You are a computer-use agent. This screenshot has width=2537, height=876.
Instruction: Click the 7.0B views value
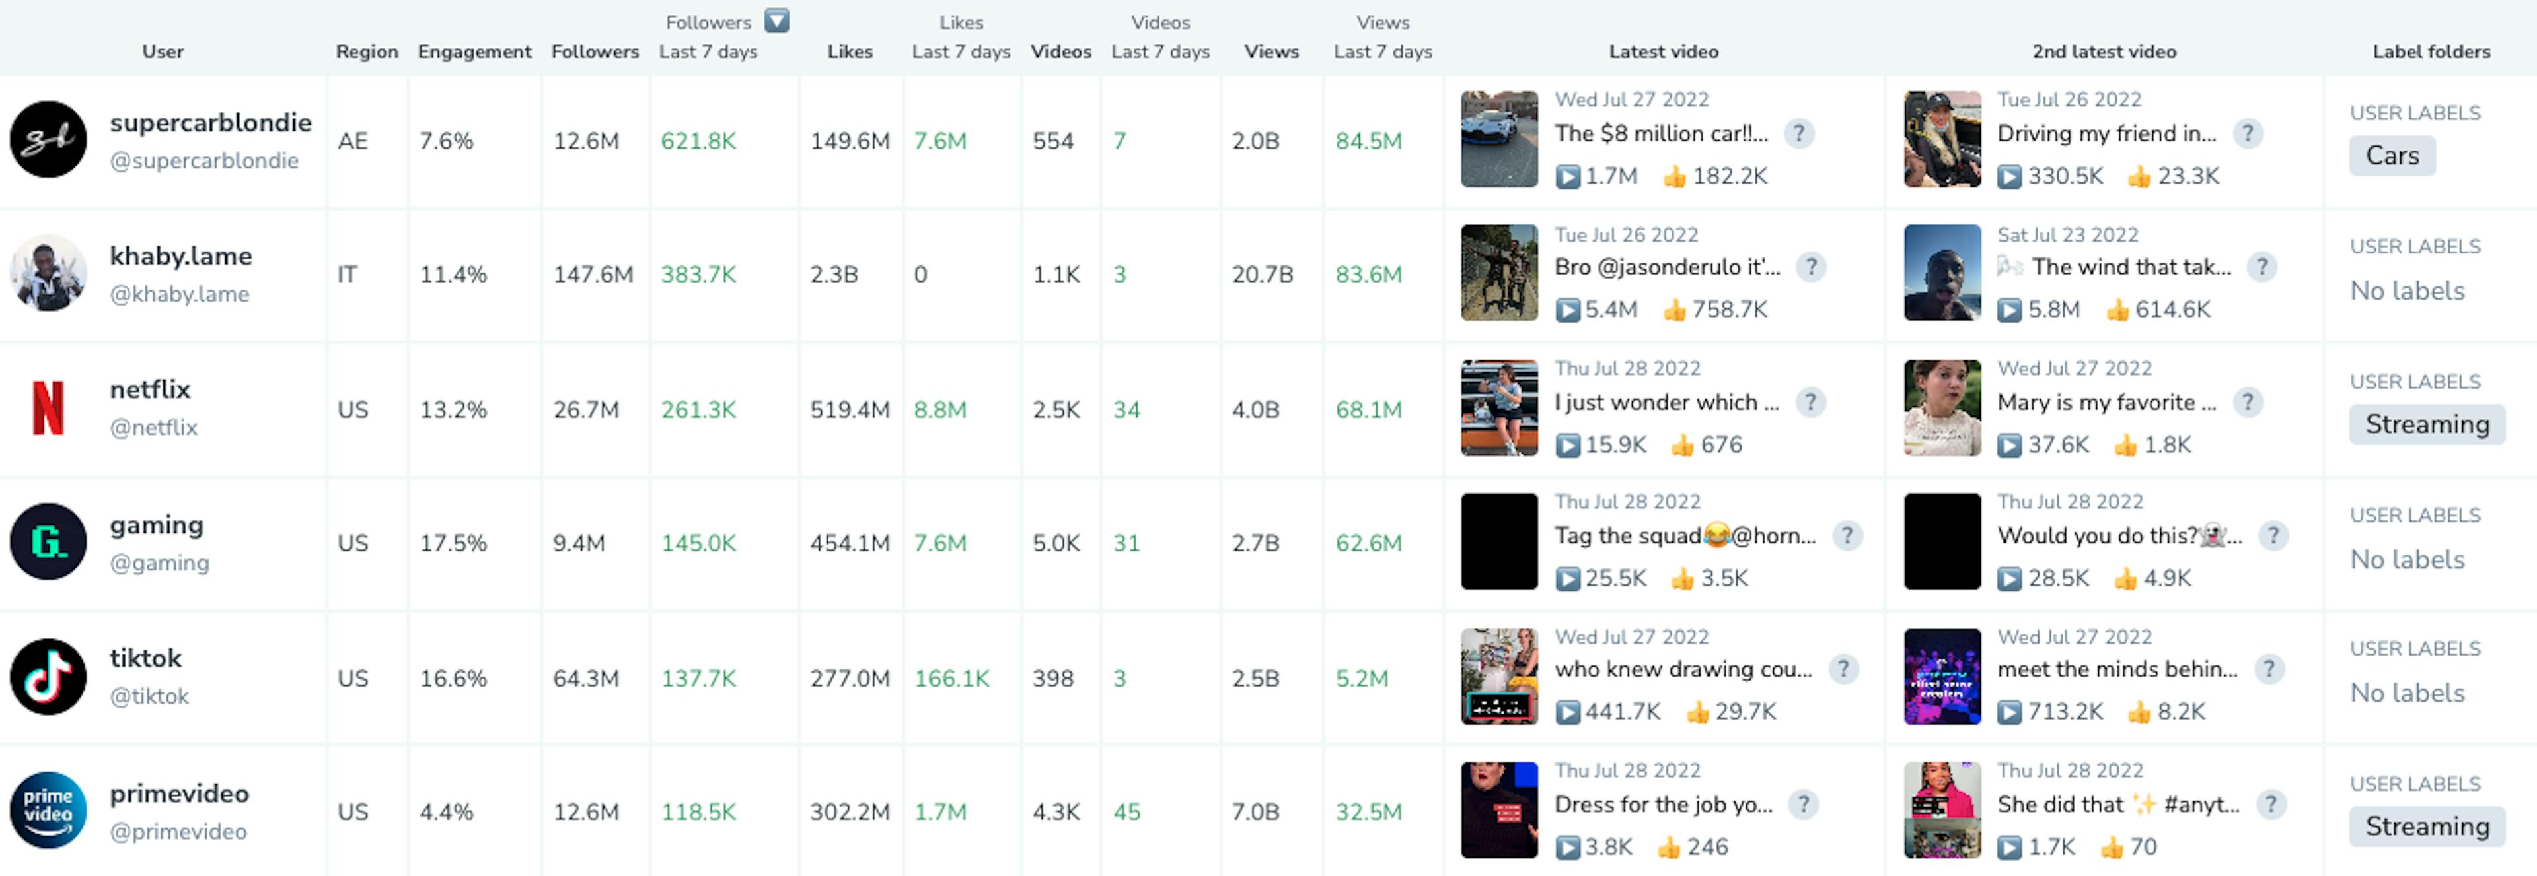[x=1255, y=812]
